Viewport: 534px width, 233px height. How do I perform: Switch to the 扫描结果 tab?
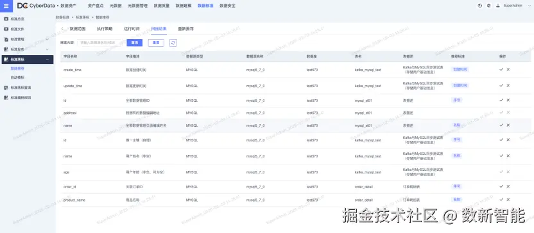click(x=159, y=29)
